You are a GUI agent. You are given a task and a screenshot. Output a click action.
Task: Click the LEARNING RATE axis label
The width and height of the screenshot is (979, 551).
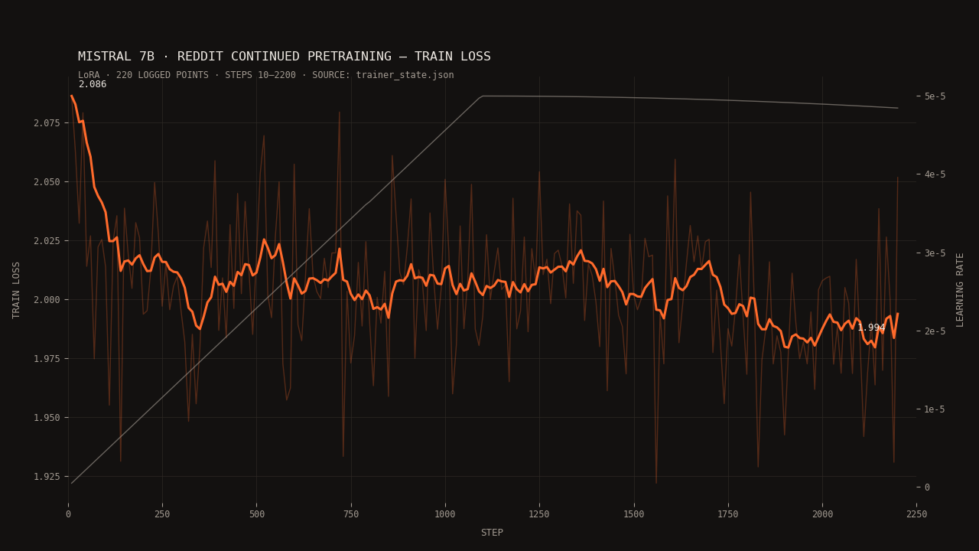coord(961,290)
